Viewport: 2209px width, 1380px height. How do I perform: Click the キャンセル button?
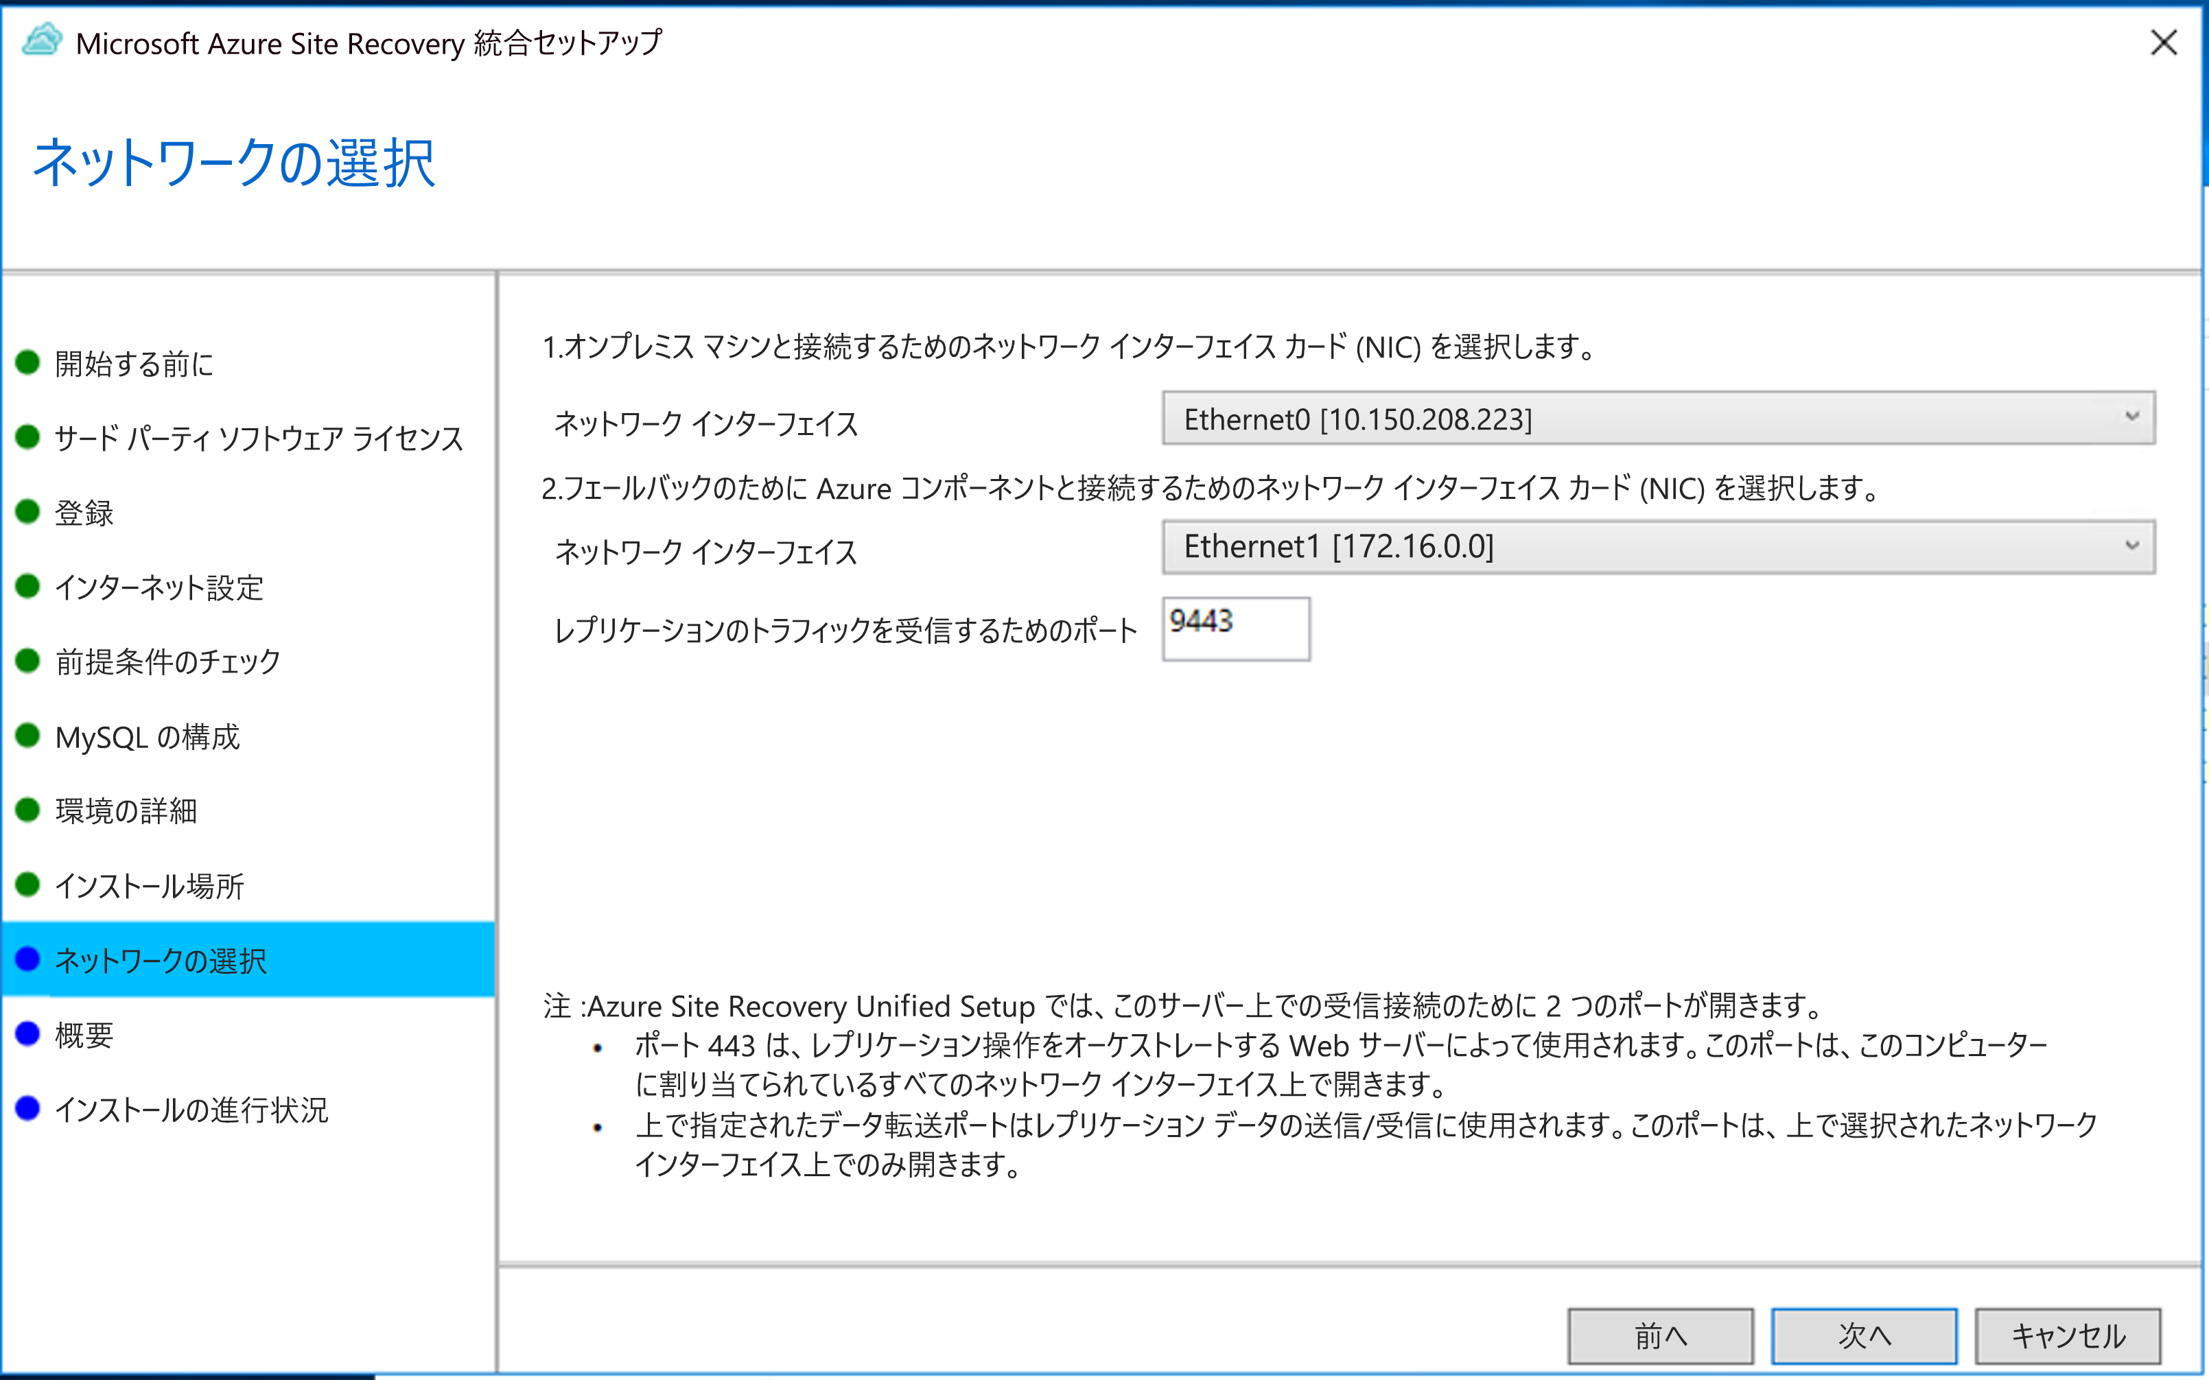click(x=2068, y=1335)
